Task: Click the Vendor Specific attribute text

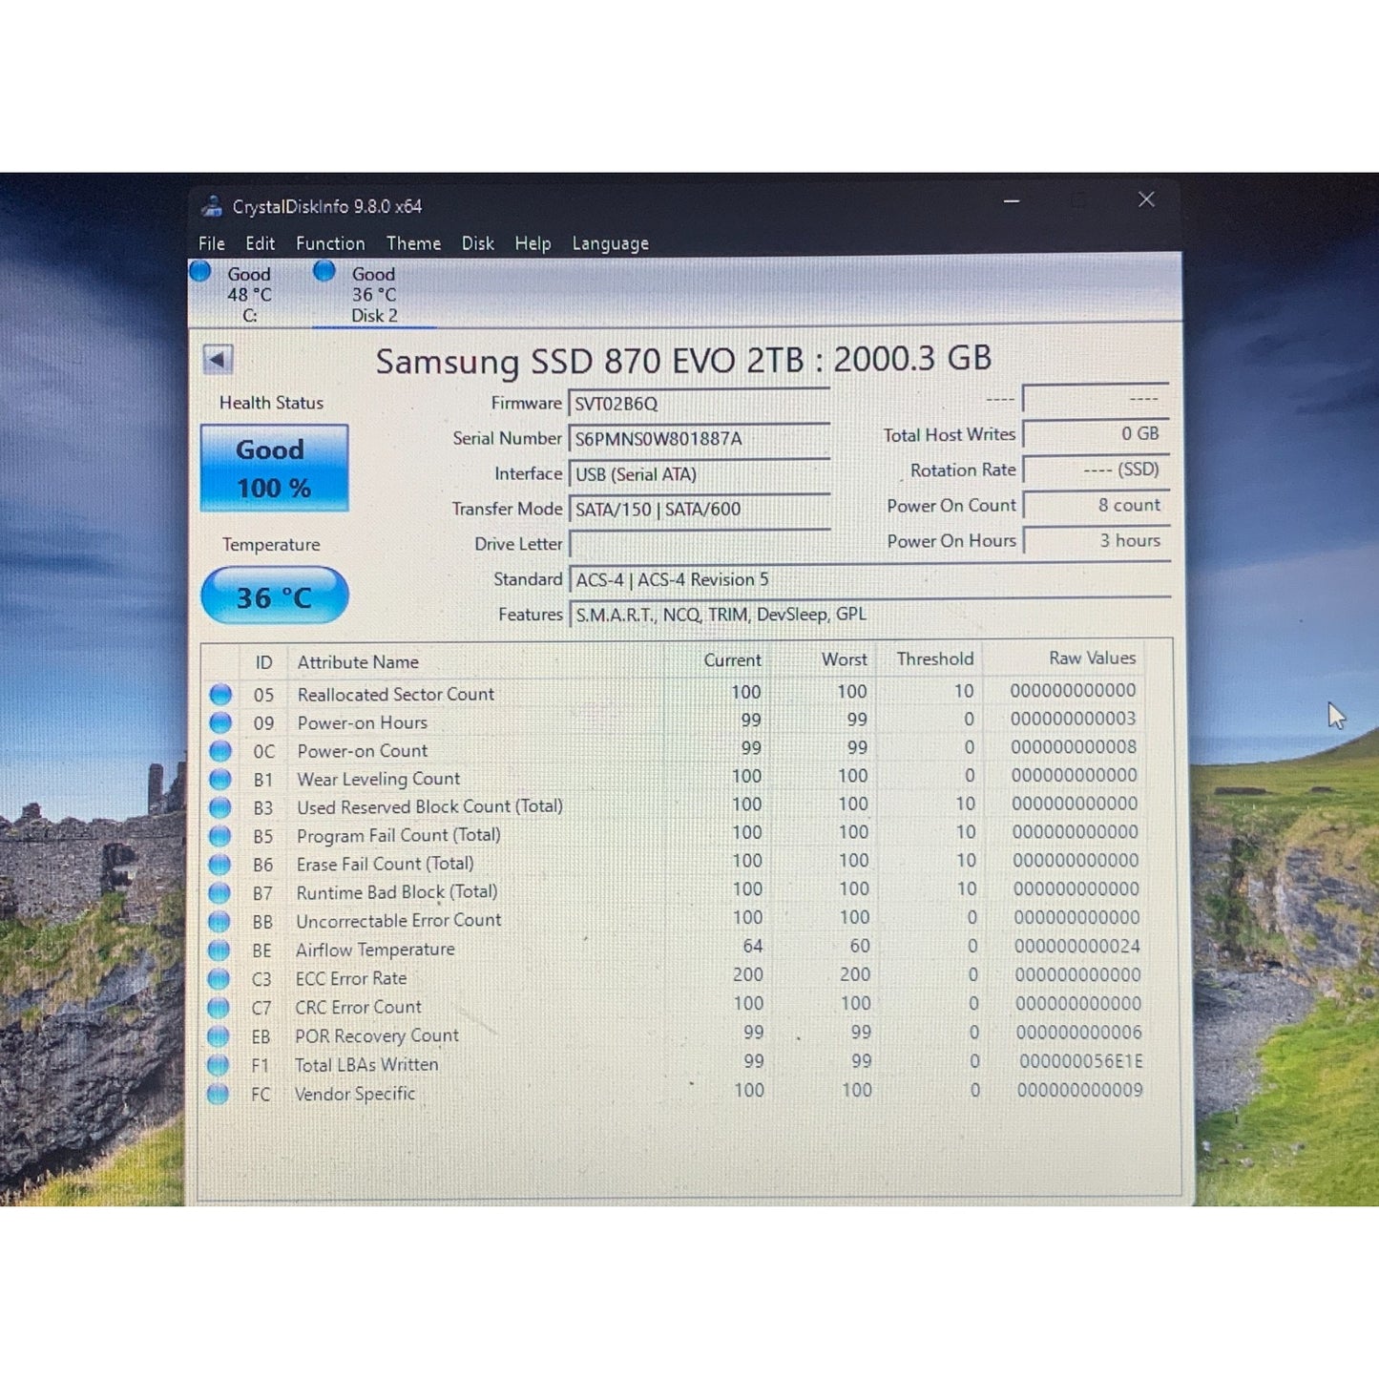Action: (x=355, y=1094)
